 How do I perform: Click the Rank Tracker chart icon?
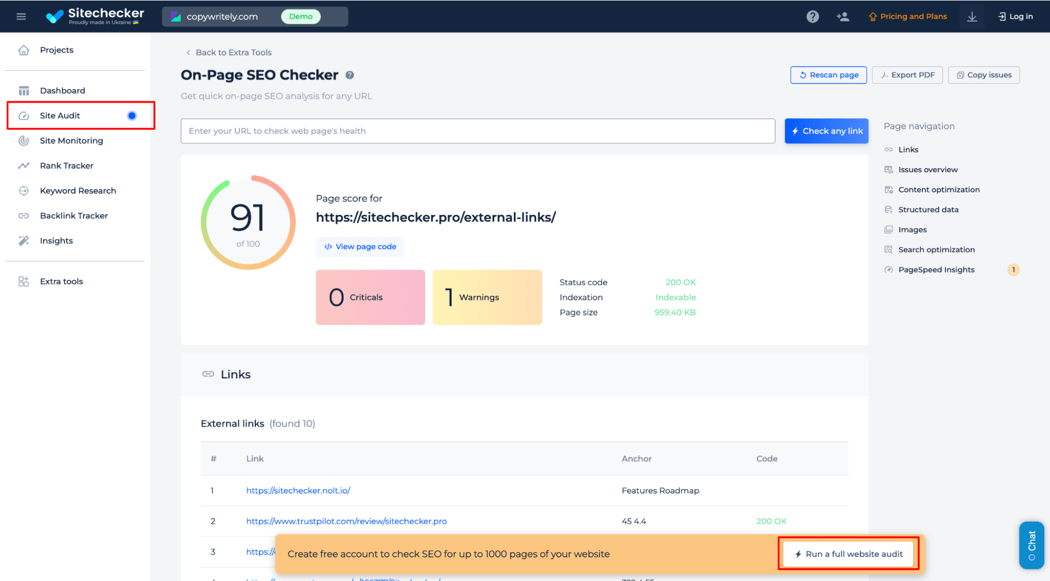tap(24, 165)
